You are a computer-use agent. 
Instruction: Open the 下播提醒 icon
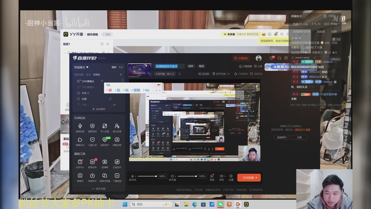coord(117,176)
